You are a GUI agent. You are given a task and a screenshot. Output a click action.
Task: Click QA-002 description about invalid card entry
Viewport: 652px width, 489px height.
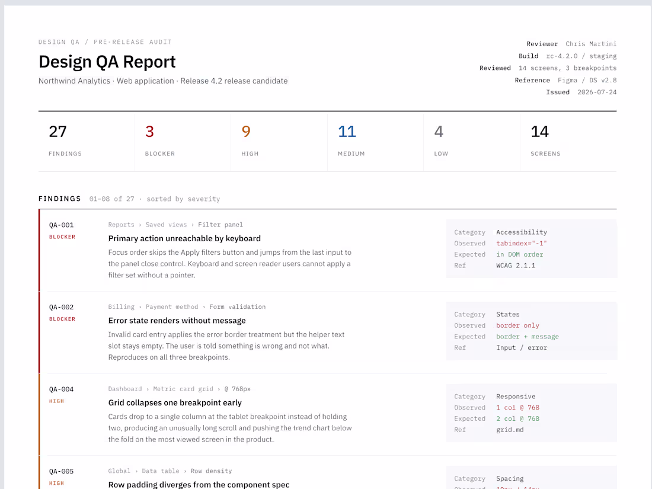click(x=226, y=346)
